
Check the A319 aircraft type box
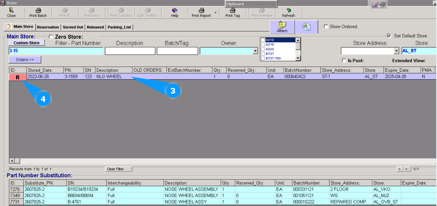[x=263, y=44]
